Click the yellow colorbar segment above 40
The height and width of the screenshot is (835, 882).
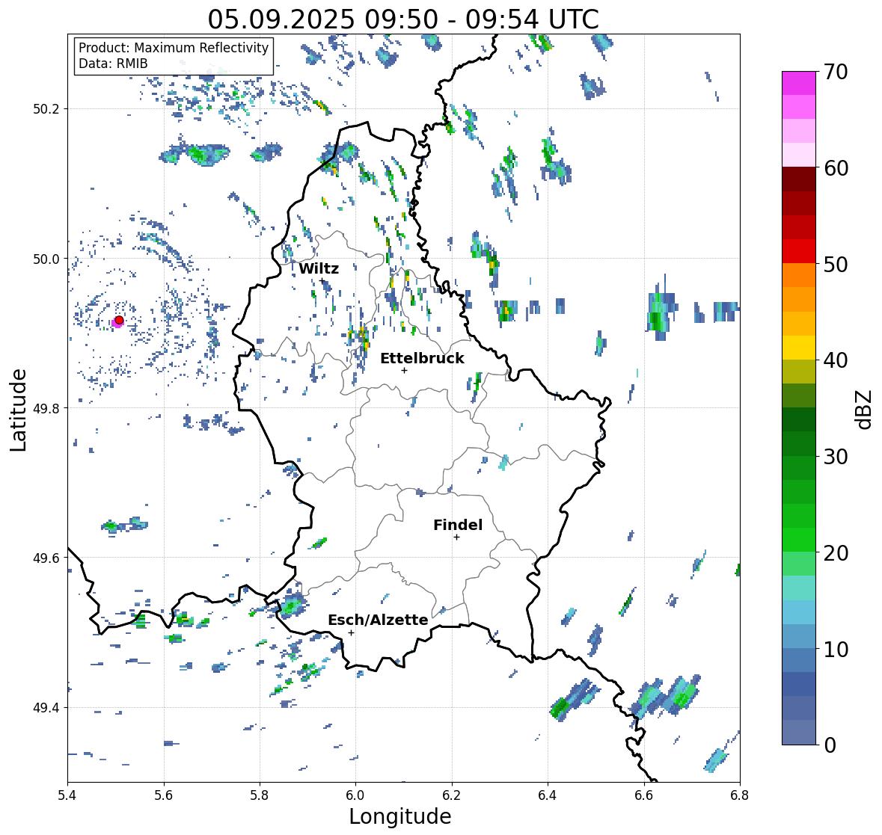[x=799, y=348]
